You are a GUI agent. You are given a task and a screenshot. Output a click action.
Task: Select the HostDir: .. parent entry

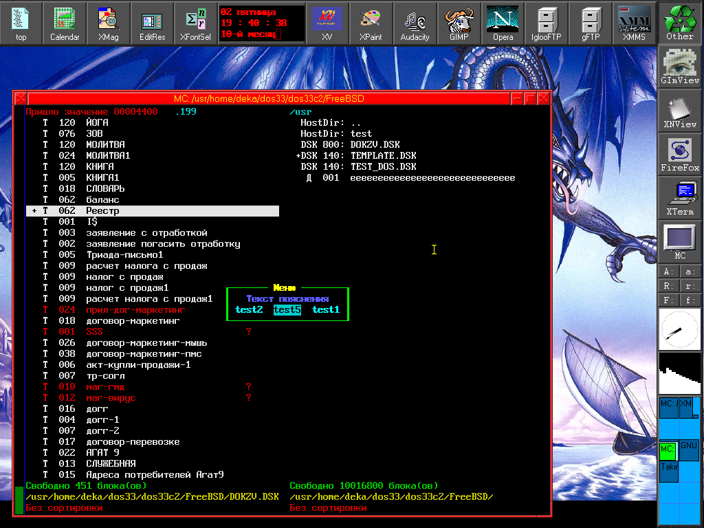coord(331,122)
